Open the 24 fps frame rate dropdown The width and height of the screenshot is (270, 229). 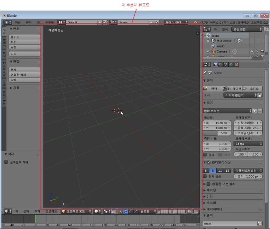coord(248,144)
